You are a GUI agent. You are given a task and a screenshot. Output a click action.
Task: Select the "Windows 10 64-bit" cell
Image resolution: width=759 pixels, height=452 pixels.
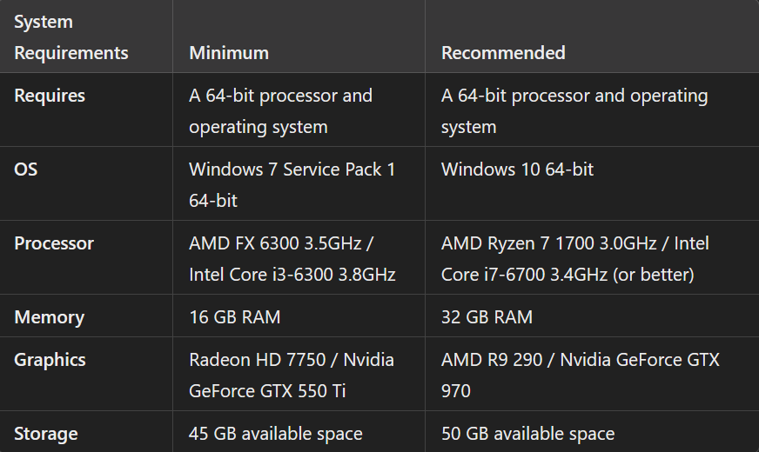point(517,169)
